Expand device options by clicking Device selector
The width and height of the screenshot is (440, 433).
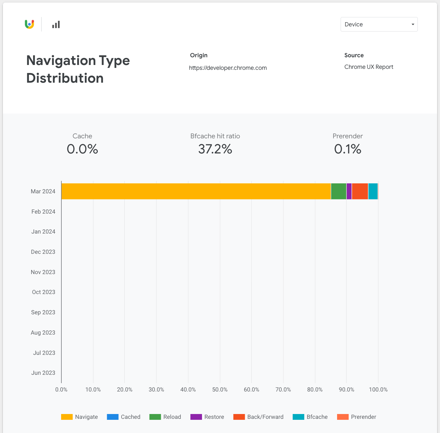tap(379, 24)
